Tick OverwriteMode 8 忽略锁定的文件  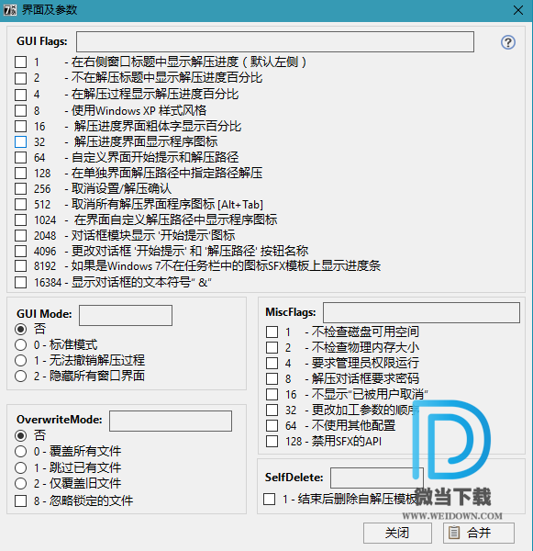click(x=21, y=500)
